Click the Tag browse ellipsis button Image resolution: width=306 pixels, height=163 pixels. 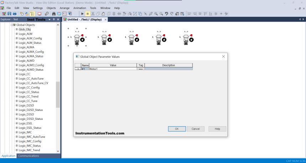coord(141,69)
